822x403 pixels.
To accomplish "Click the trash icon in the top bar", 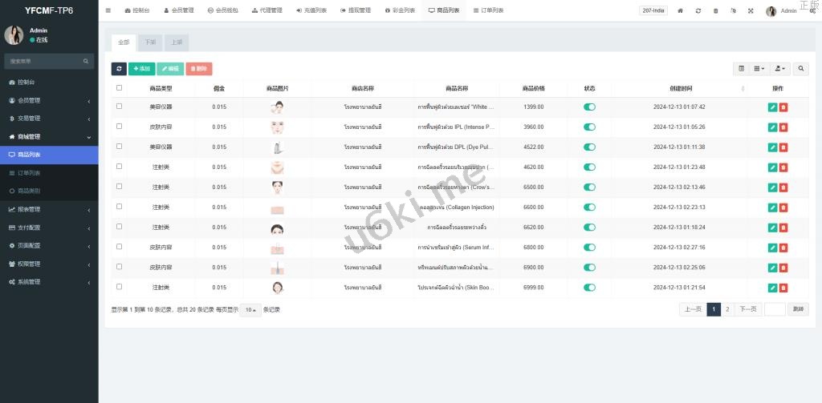I will coord(715,11).
